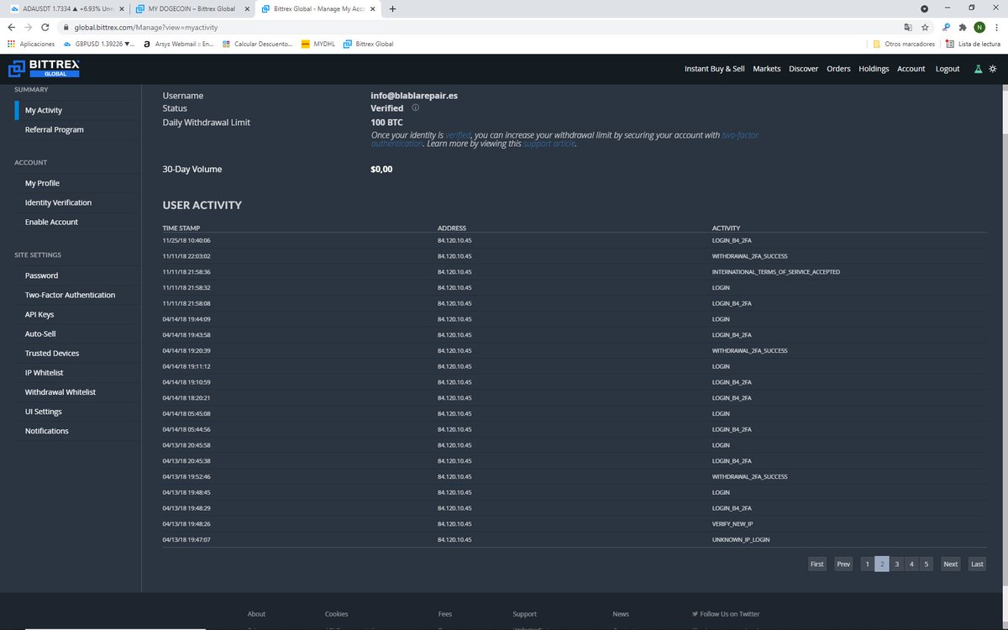Open Enable Account in sidebar
The image size is (1008, 630).
(x=51, y=222)
